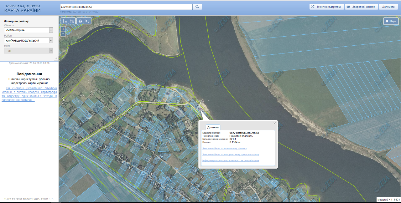Collapse the left sidebar with arrow
Screen dimensions: 401x203
click(56, 58)
